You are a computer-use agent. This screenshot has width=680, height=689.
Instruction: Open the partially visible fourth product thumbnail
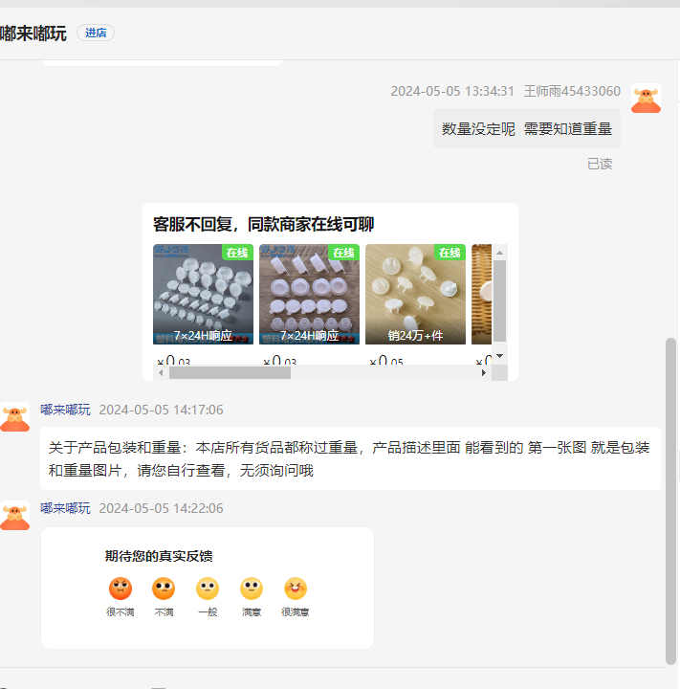pyautogui.click(x=481, y=294)
